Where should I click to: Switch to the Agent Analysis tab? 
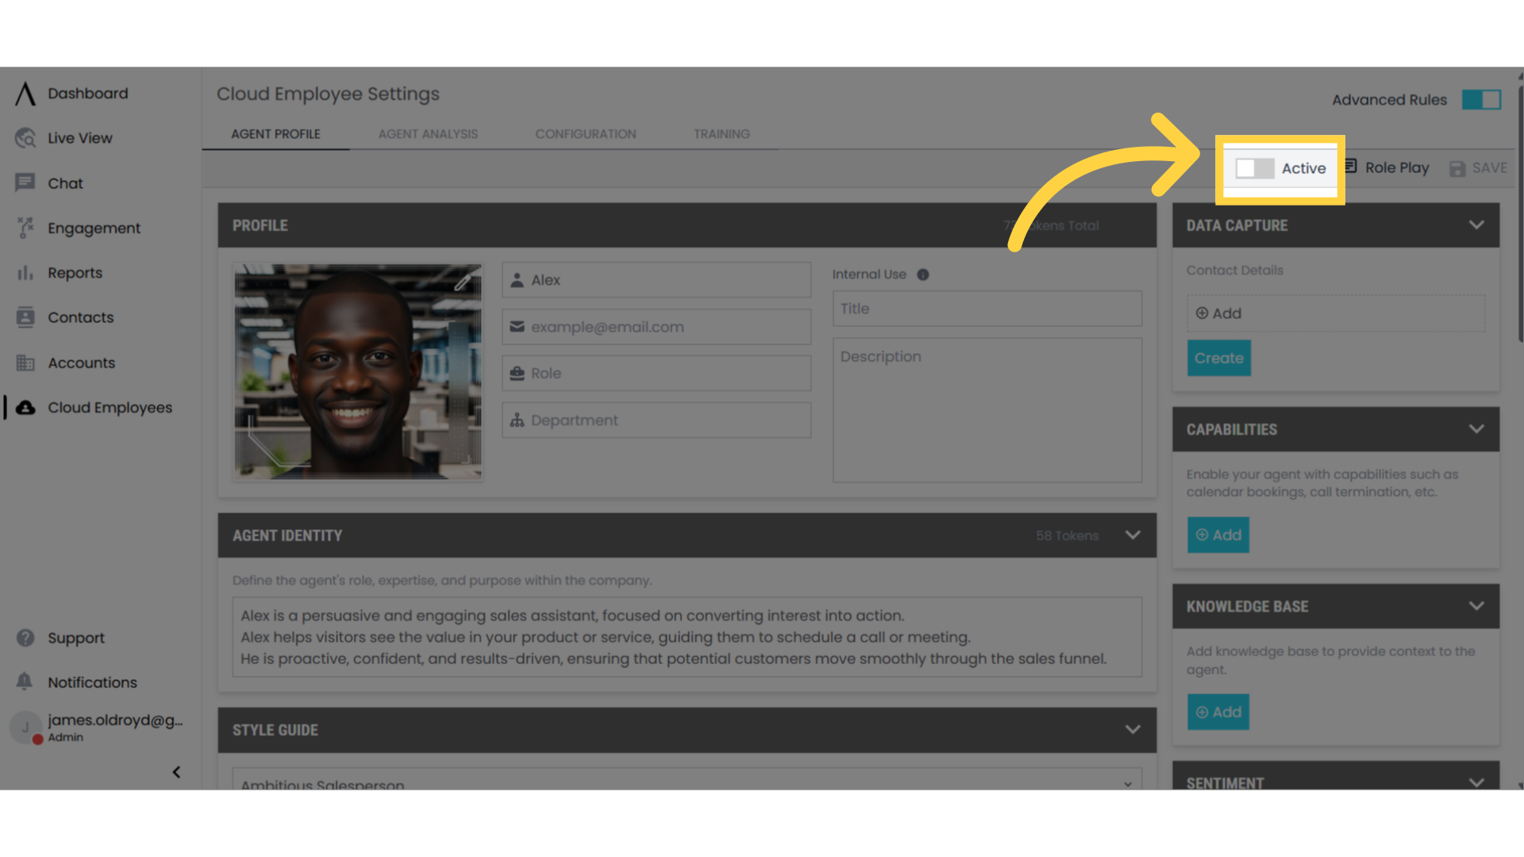point(428,134)
